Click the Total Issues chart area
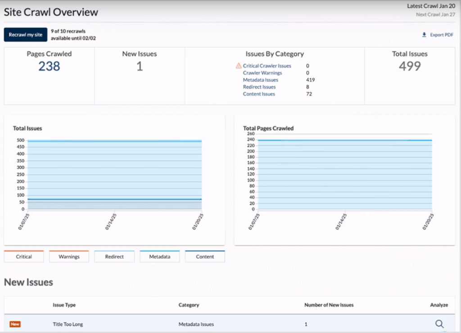 click(x=114, y=175)
